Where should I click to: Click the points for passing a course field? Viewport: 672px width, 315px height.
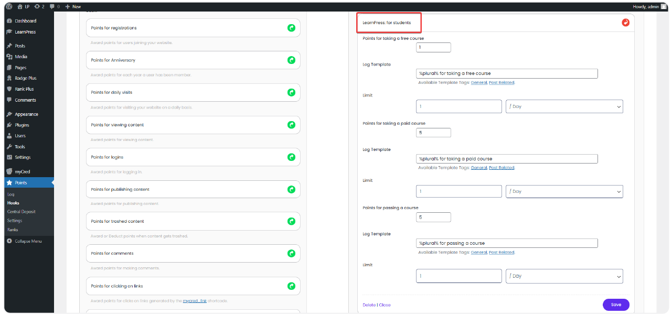433,216
